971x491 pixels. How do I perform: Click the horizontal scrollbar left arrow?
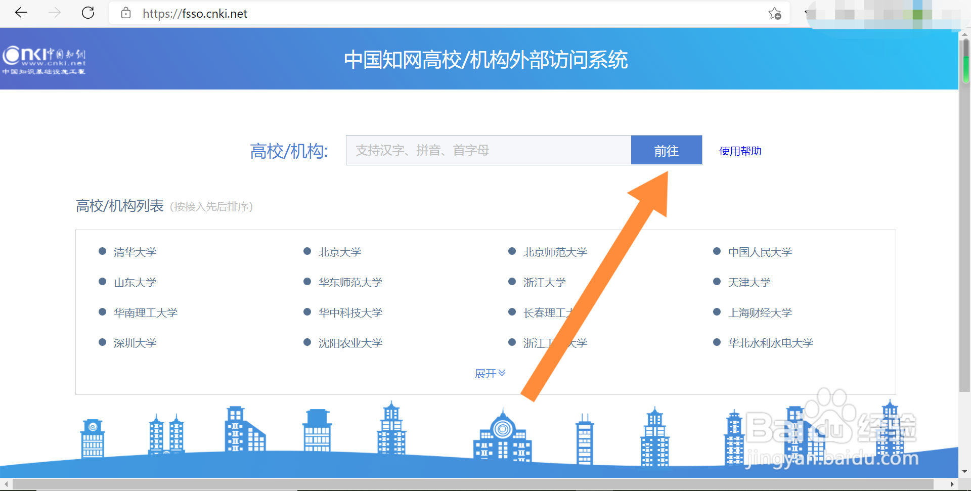click(x=6, y=484)
